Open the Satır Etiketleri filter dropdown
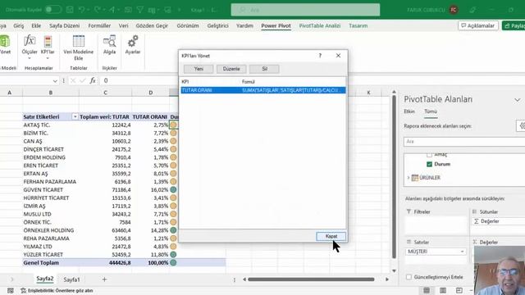Image resolution: width=525 pixels, height=295 pixels. (75, 116)
